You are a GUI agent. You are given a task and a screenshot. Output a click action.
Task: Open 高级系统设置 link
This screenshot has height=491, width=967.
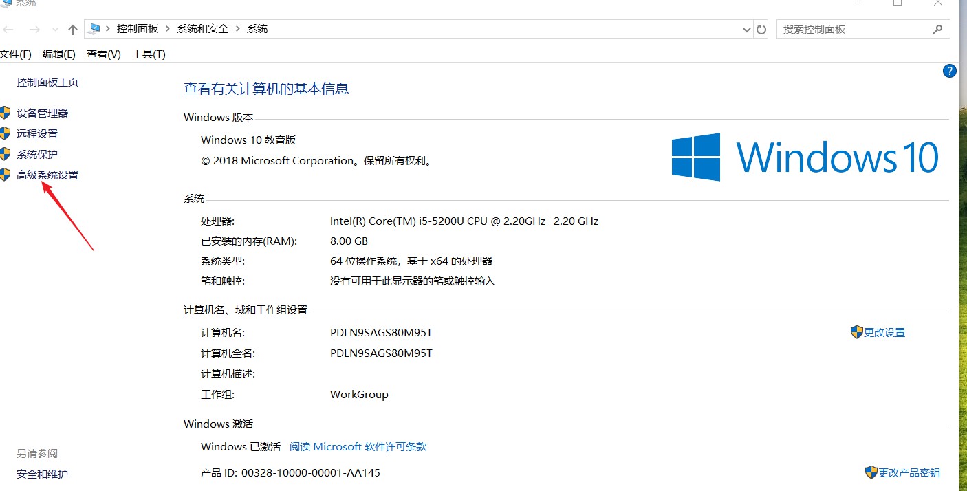47,175
